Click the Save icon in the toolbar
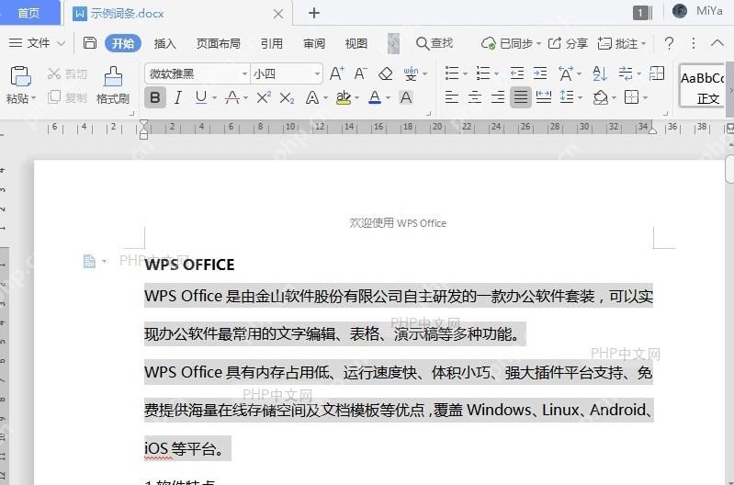 pos(89,43)
